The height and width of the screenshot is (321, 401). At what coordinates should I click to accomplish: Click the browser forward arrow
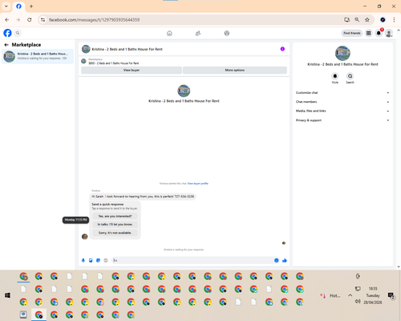click(18, 20)
